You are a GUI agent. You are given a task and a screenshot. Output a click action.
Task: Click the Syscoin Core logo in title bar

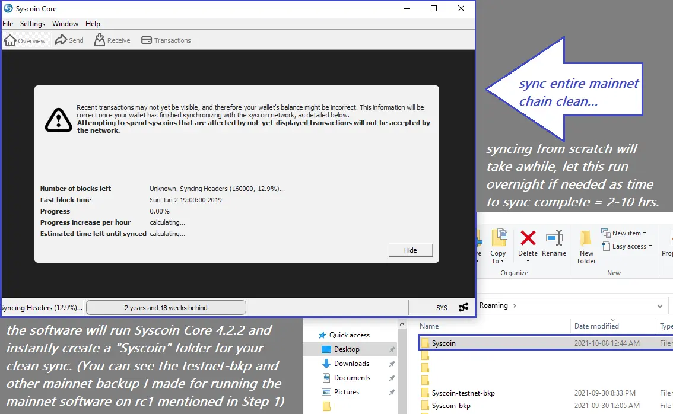[8, 8]
